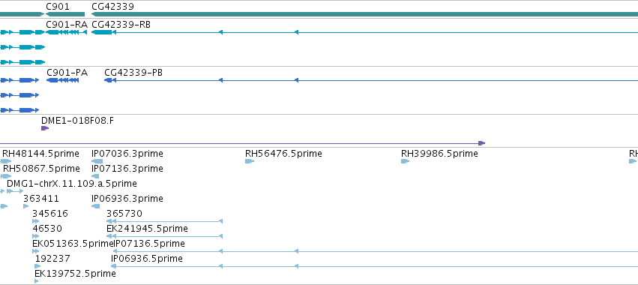Select the IP06936.3prime feature glyph
Image resolution: width=638 pixels, height=285 pixels.
point(96,206)
